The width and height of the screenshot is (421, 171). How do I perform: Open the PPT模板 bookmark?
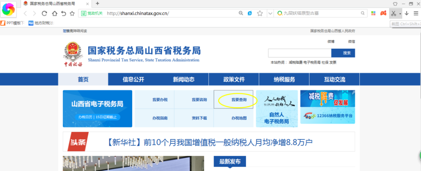13,23
